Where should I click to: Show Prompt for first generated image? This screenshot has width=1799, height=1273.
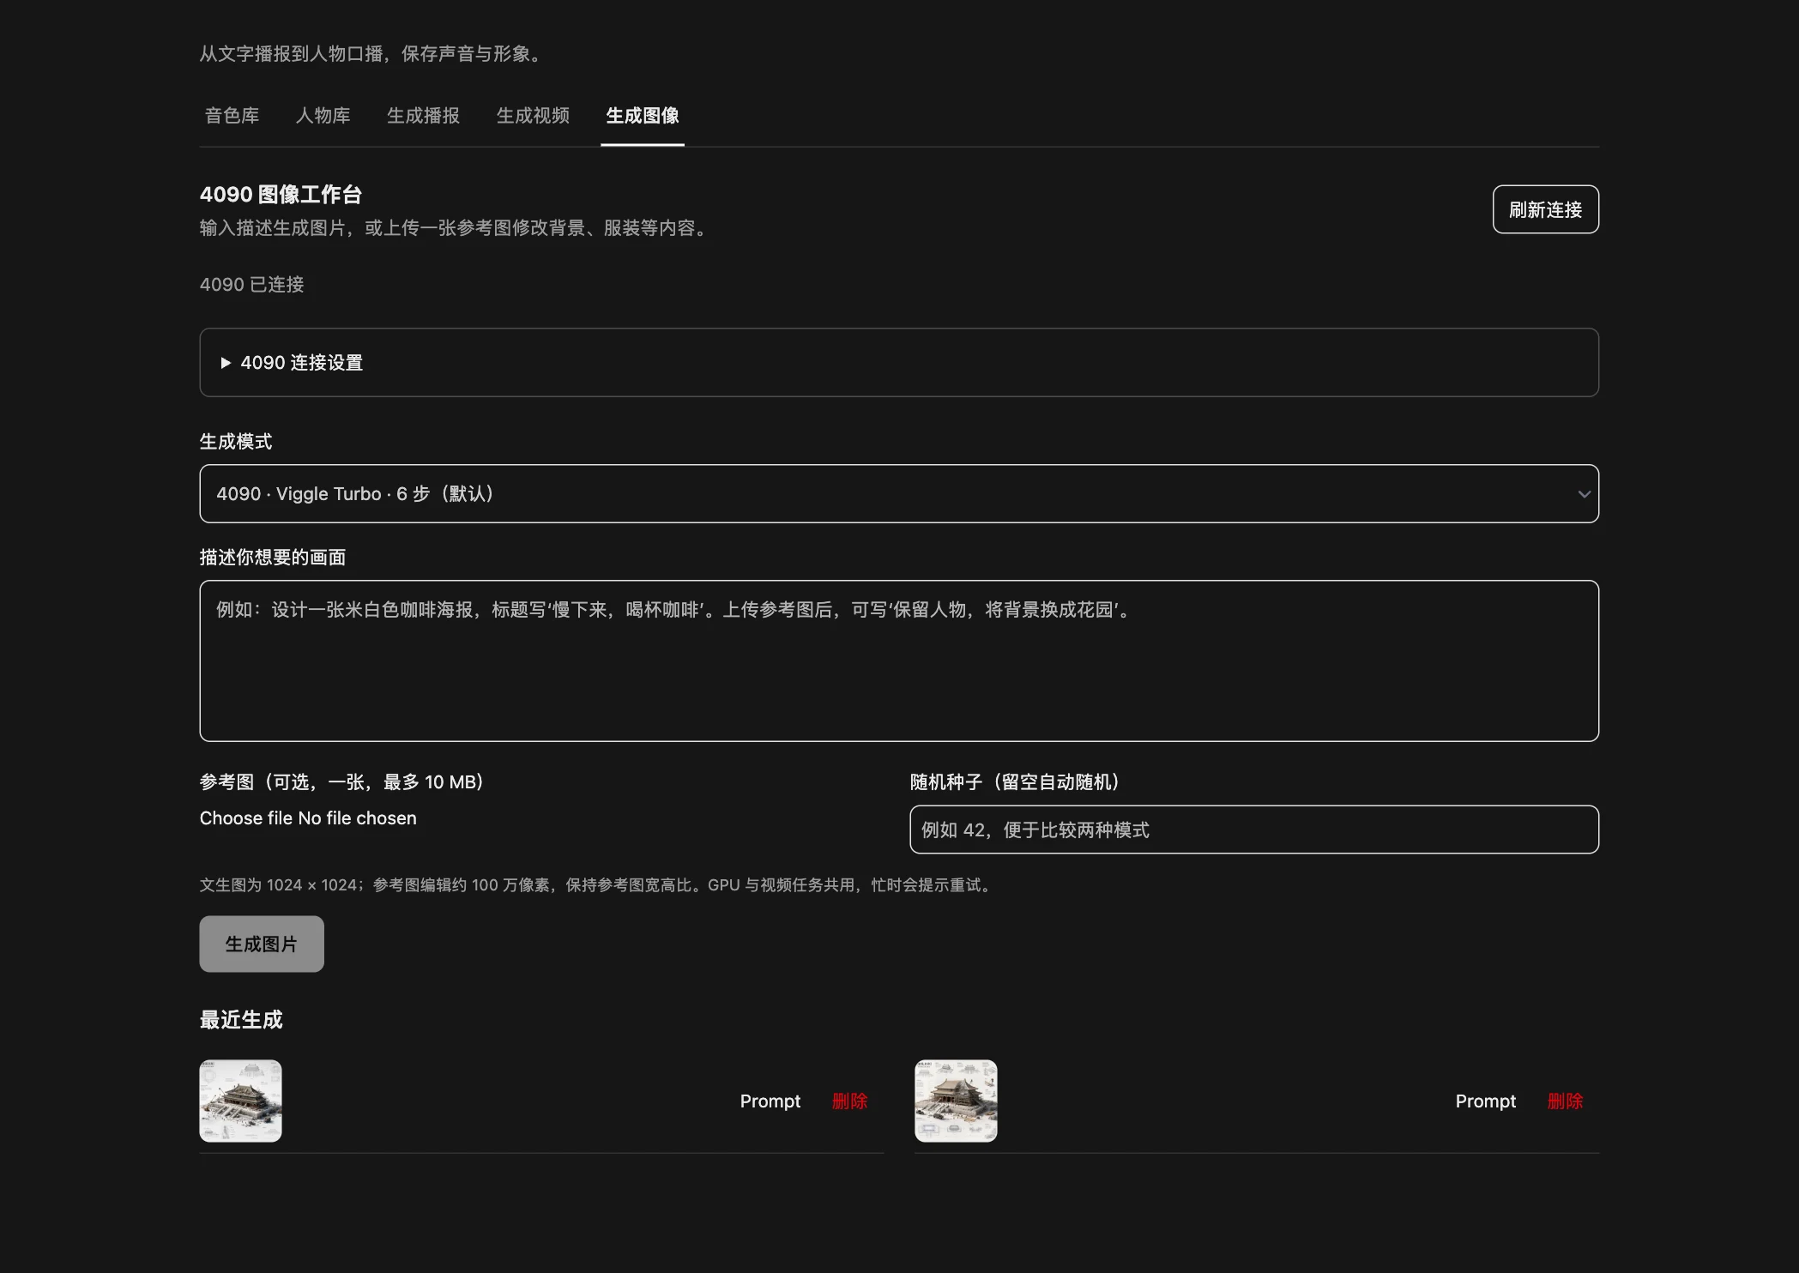(x=770, y=1101)
